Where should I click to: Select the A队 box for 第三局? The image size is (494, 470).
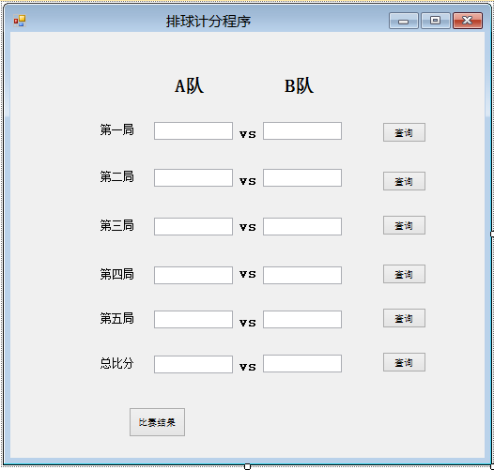pos(193,227)
